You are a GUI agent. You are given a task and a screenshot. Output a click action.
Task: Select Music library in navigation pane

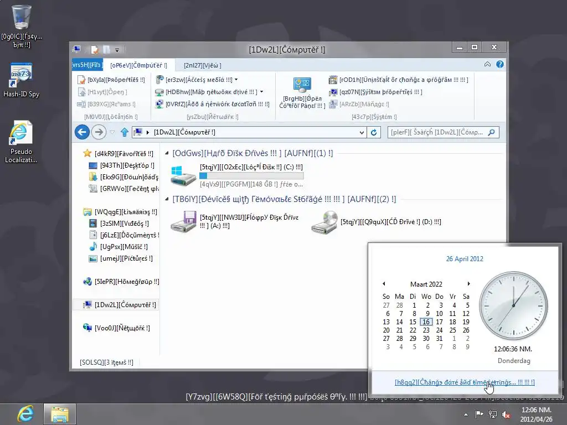tap(118, 247)
